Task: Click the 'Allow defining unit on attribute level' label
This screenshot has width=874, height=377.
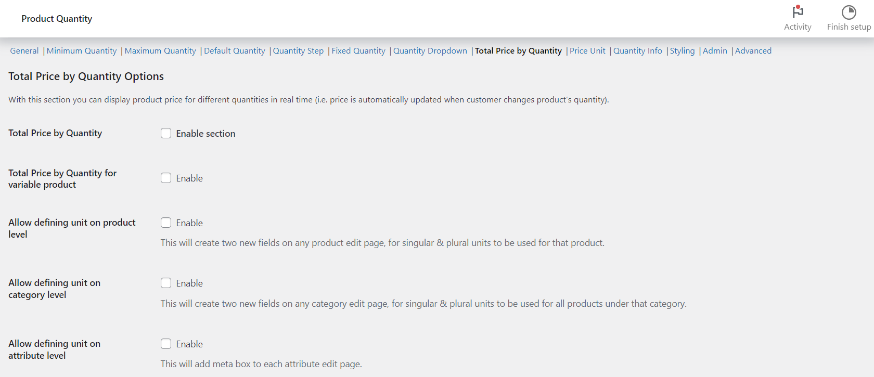Action: [54, 349]
